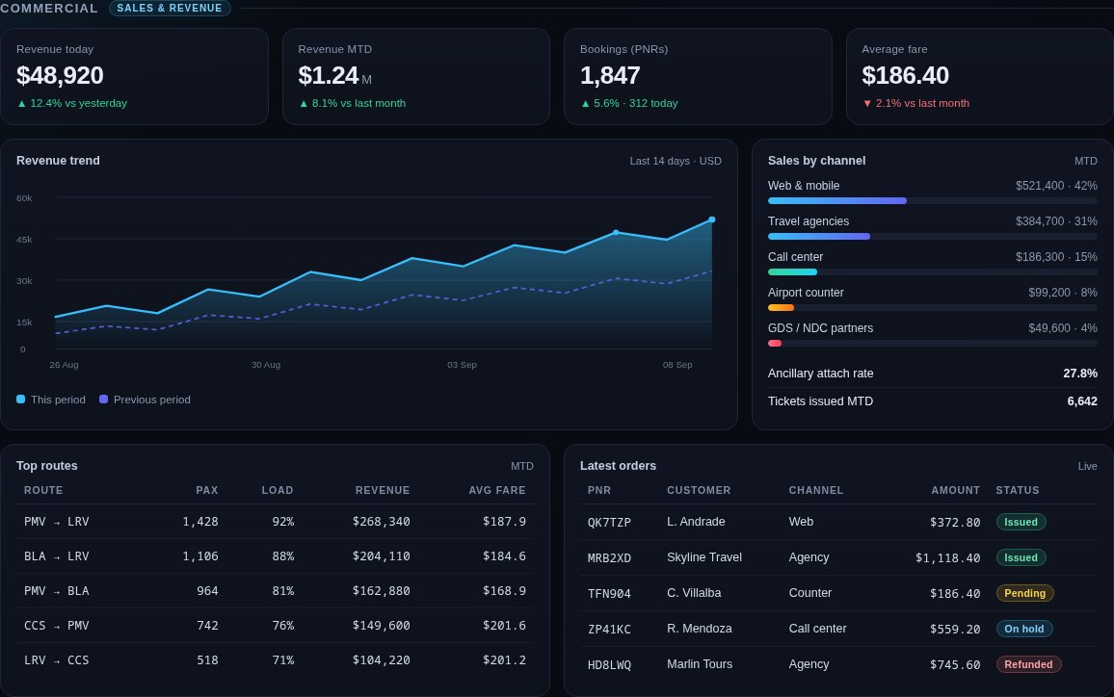Open the Bookings (PNRs) card

pyautogui.click(x=698, y=77)
